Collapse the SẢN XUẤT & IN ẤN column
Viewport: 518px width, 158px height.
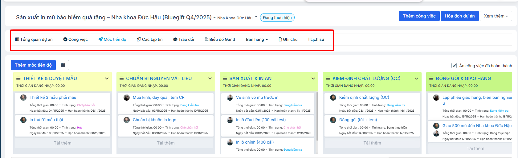[313, 79]
